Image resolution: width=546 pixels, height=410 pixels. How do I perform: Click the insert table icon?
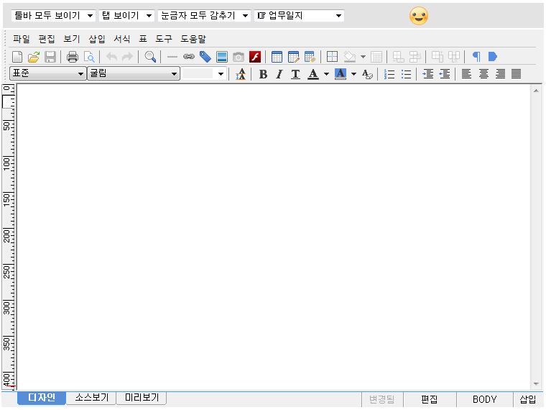coord(277,57)
